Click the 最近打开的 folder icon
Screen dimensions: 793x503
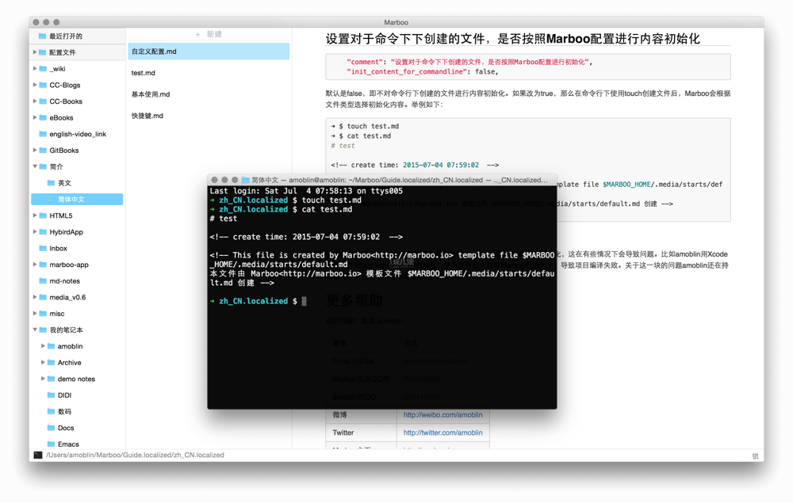43,36
